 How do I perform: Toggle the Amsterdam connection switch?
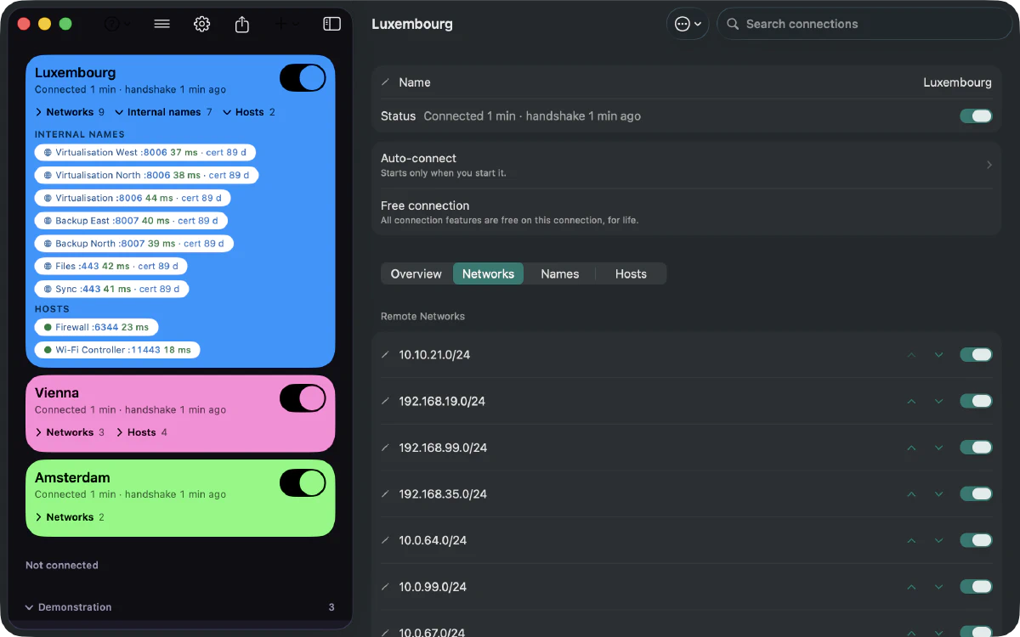(303, 483)
